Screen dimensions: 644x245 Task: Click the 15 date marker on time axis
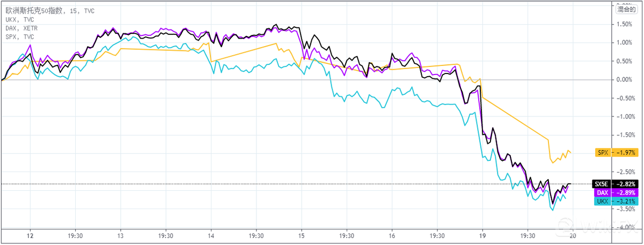[x=302, y=235]
